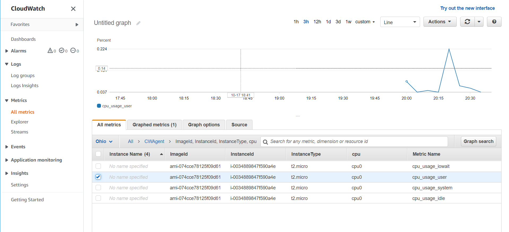View alarms in OK state icon
509x232 pixels.
[x=62, y=51]
